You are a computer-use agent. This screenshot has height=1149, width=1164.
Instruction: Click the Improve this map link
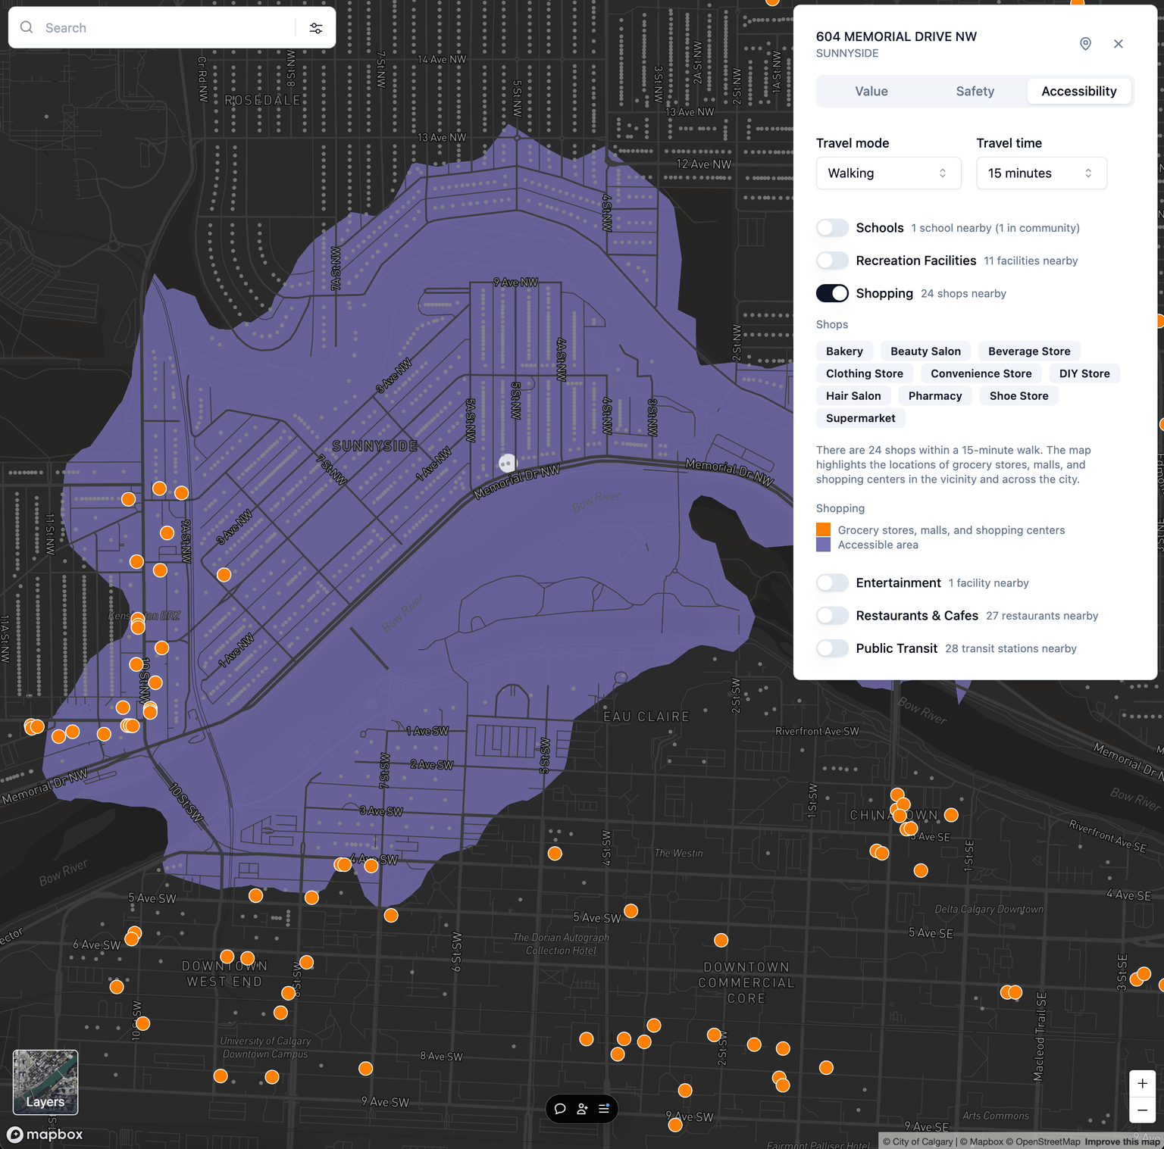pos(1122,1141)
